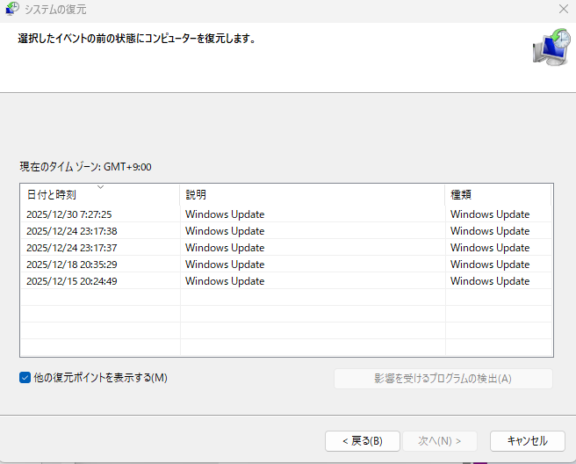This screenshot has height=464, width=576.
Task: Click the 次へ(N) button
Action: coord(440,441)
